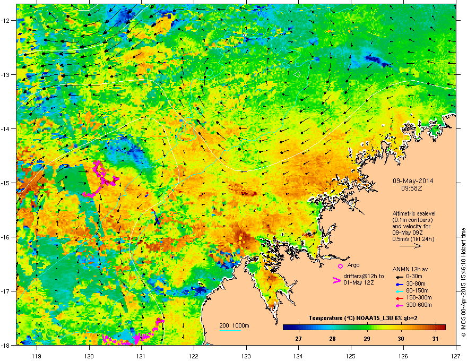Click the 0.5m/s velocity scale arrow
The width and height of the screenshot is (467, 361).
pos(410,246)
